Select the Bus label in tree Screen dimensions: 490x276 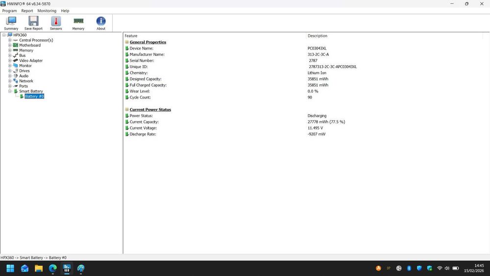point(22,55)
